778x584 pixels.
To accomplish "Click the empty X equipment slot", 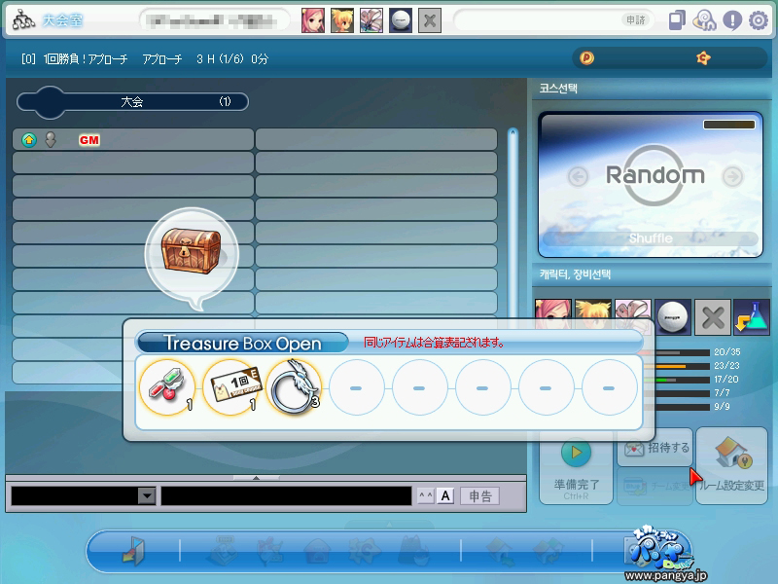I will click(712, 317).
